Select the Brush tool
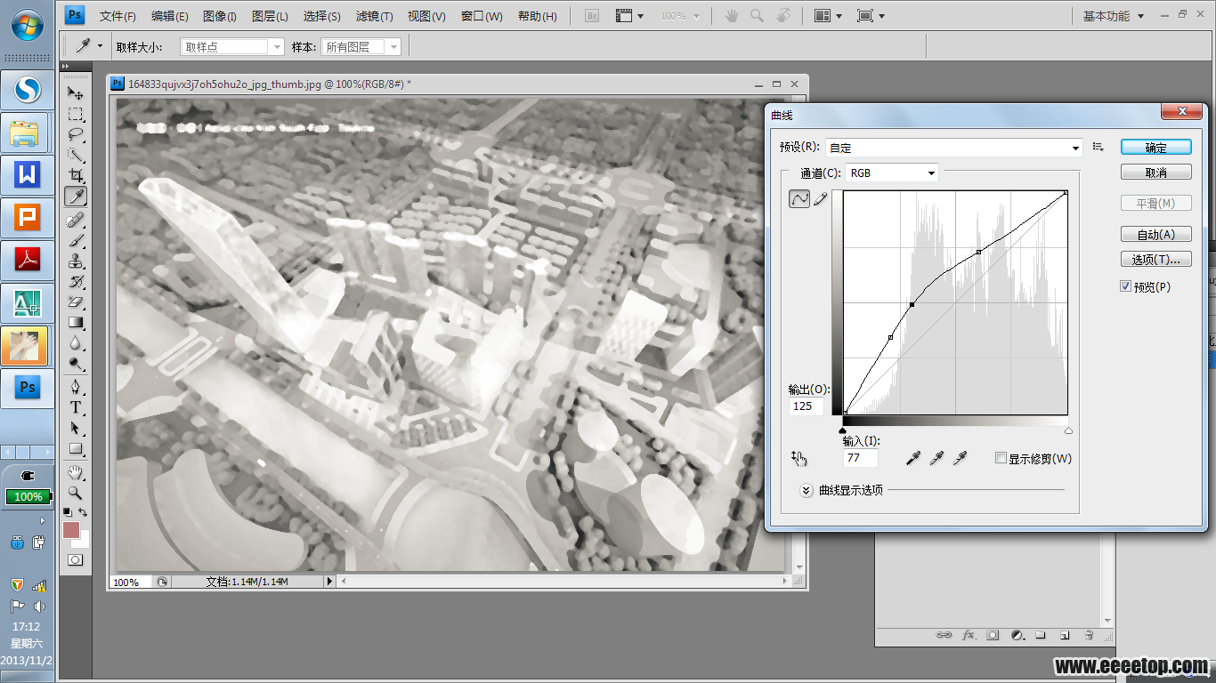This screenshot has width=1216, height=683. [76, 240]
